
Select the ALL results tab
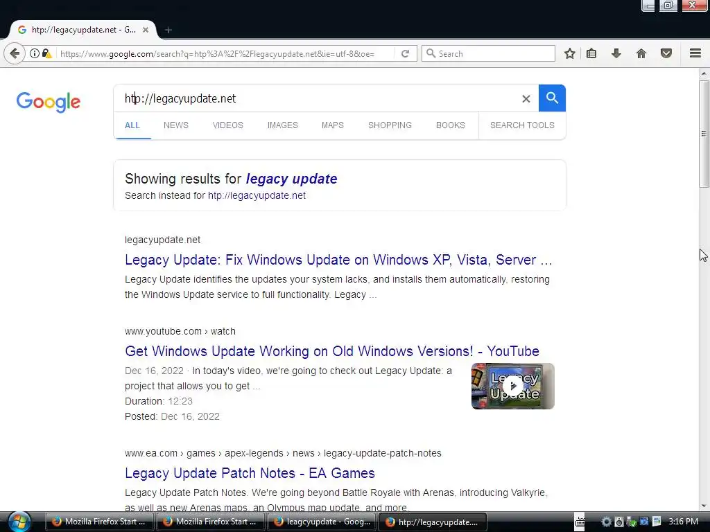point(132,125)
